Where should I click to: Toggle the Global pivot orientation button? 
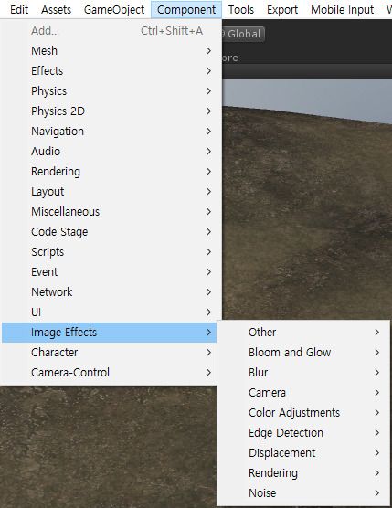242,34
